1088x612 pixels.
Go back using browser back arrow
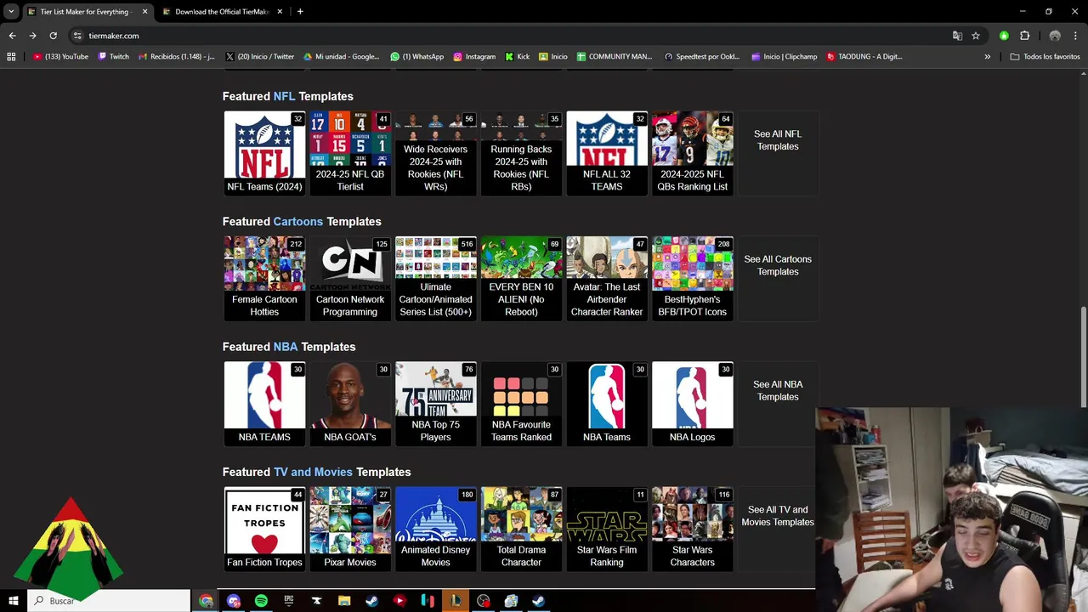click(12, 36)
